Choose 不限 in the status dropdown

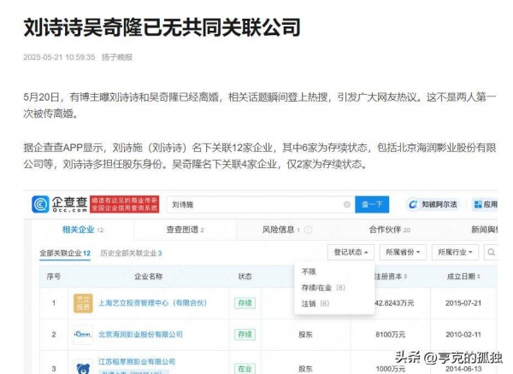[309, 272]
